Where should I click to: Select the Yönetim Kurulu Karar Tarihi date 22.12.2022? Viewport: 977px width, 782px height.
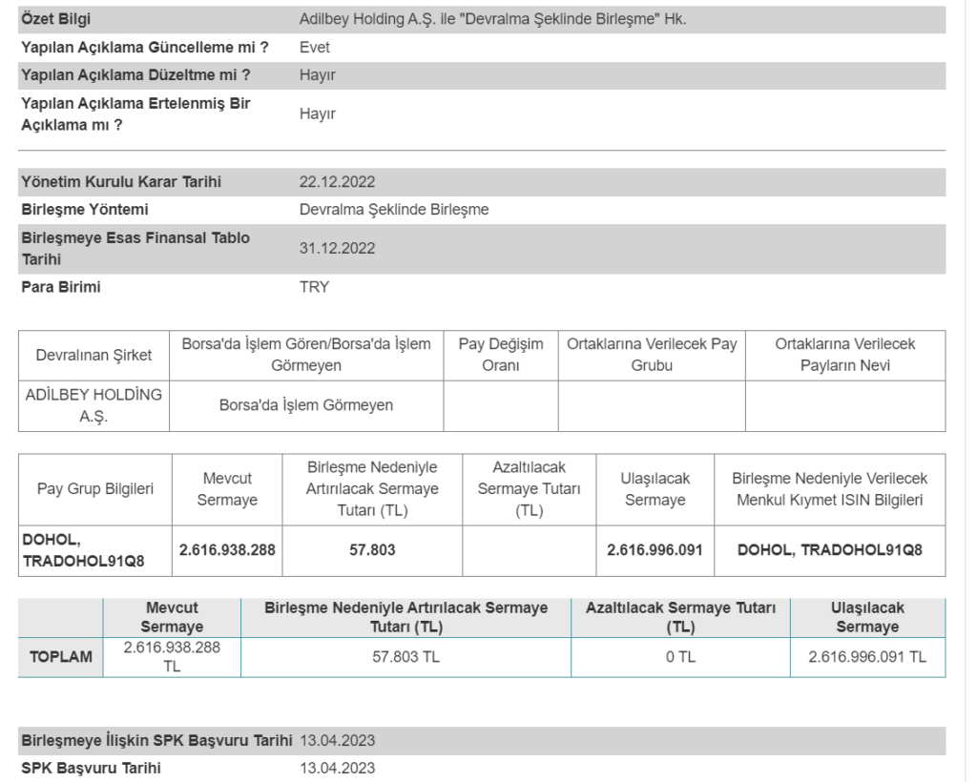pyautogui.click(x=337, y=182)
